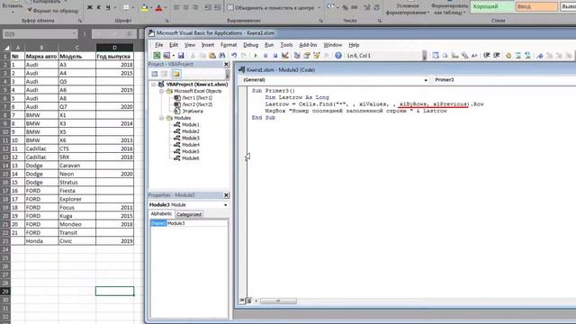Screen dimensions: 576x324
Task: Click the Outdent icon in Edit toolbar
Action: coord(496,56)
